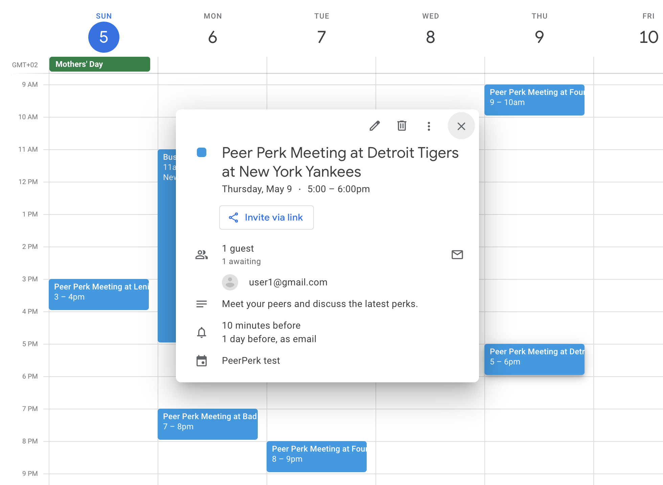The image size is (663, 485).
Task: Close the event details popup
Action: coord(461,126)
